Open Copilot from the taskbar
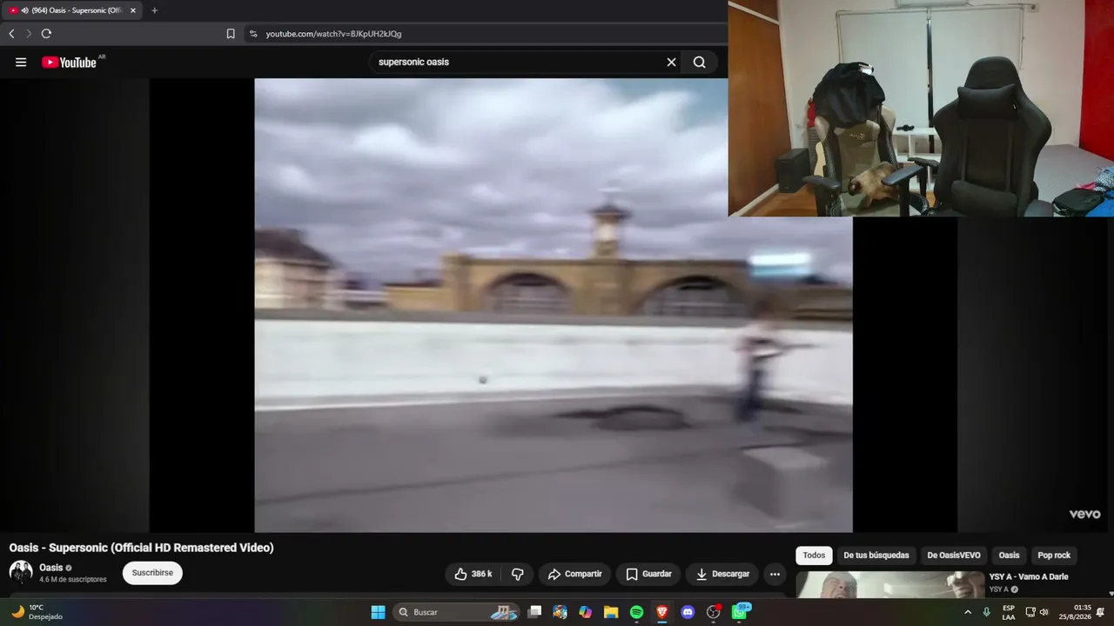The width and height of the screenshot is (1114, 626). (586, 612)
